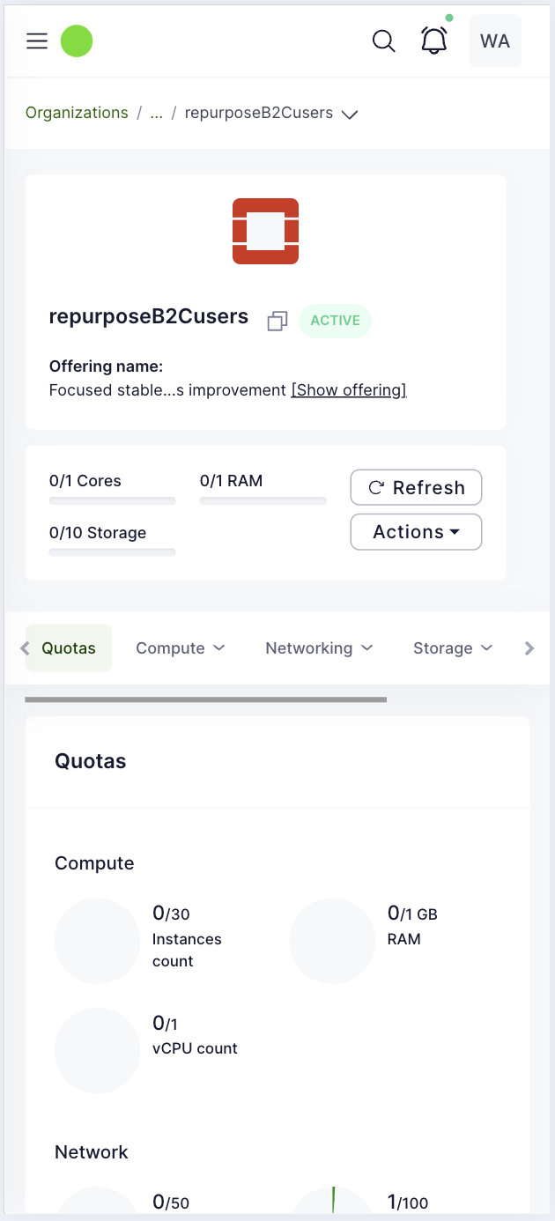Click the Refresh button

click(416, 488)
